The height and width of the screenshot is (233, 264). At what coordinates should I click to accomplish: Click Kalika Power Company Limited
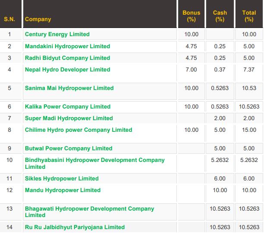68,106
